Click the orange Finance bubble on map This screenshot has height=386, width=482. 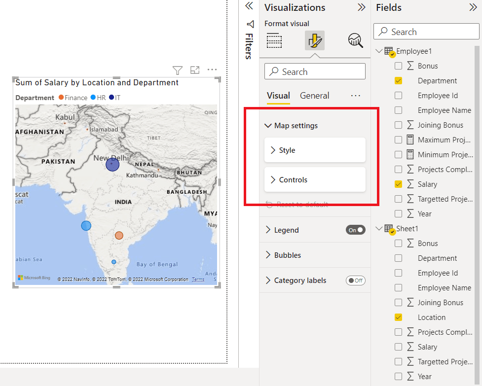[119, 236]
